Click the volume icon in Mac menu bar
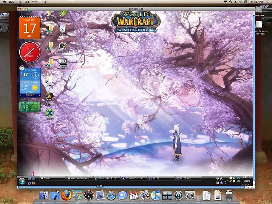Viewport: 272px width, 204px height. [240, 2]
